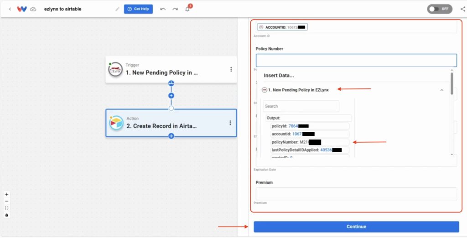The height and width of the screenshot is (238, 467).
Task: Select the EZLynx trigger step icon
Action: (115, 69)
